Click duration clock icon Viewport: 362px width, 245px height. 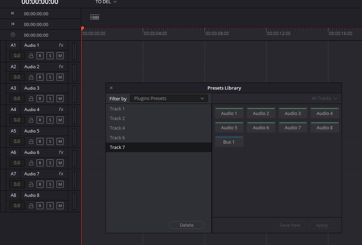pyautogui.click(x=13, y=35)
